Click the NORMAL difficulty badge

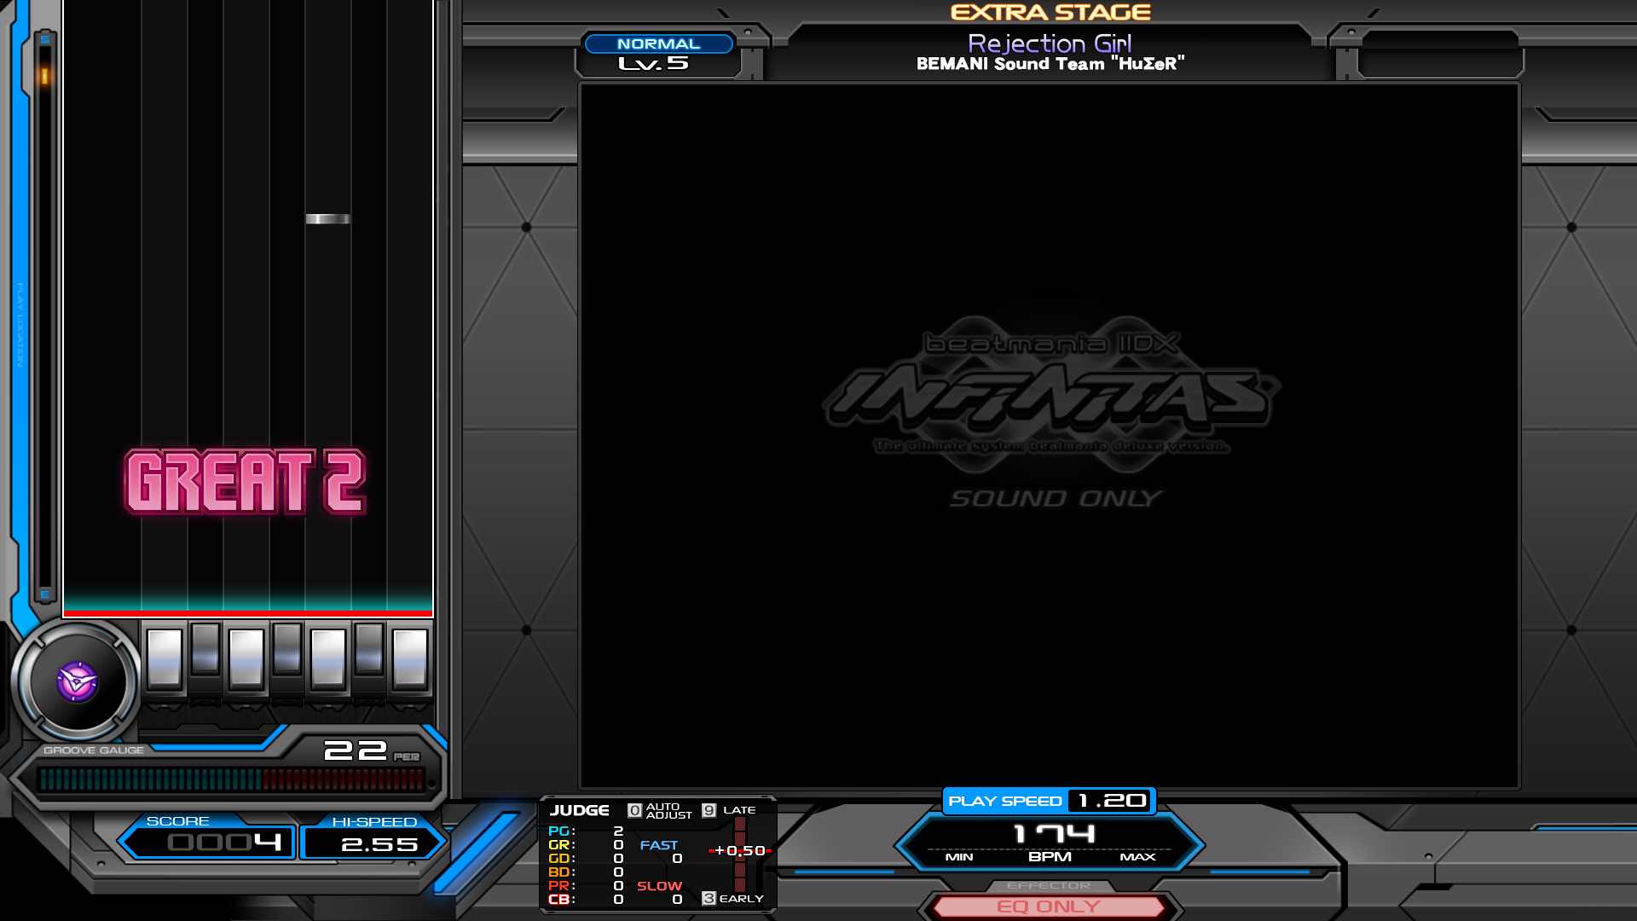coord(658,43)
